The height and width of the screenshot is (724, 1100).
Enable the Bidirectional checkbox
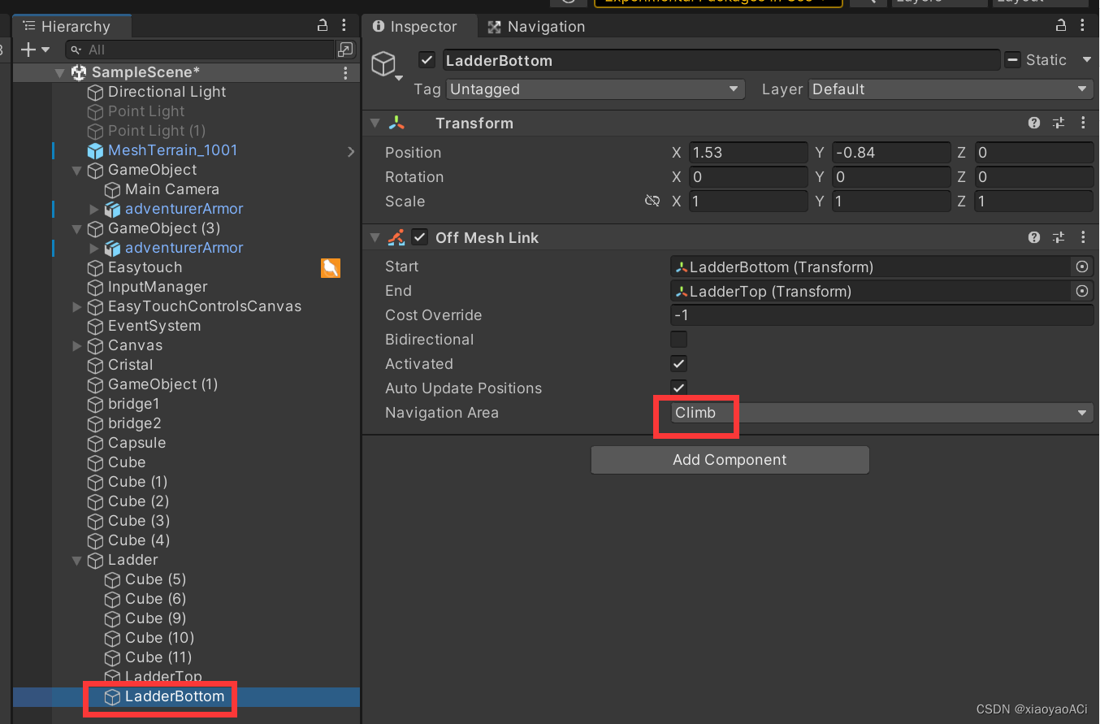[678, 340]
